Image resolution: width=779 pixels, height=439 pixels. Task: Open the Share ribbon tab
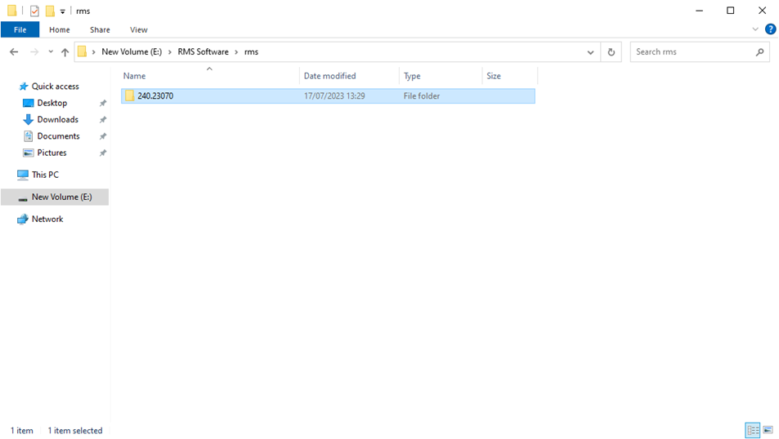coord(100,29)
